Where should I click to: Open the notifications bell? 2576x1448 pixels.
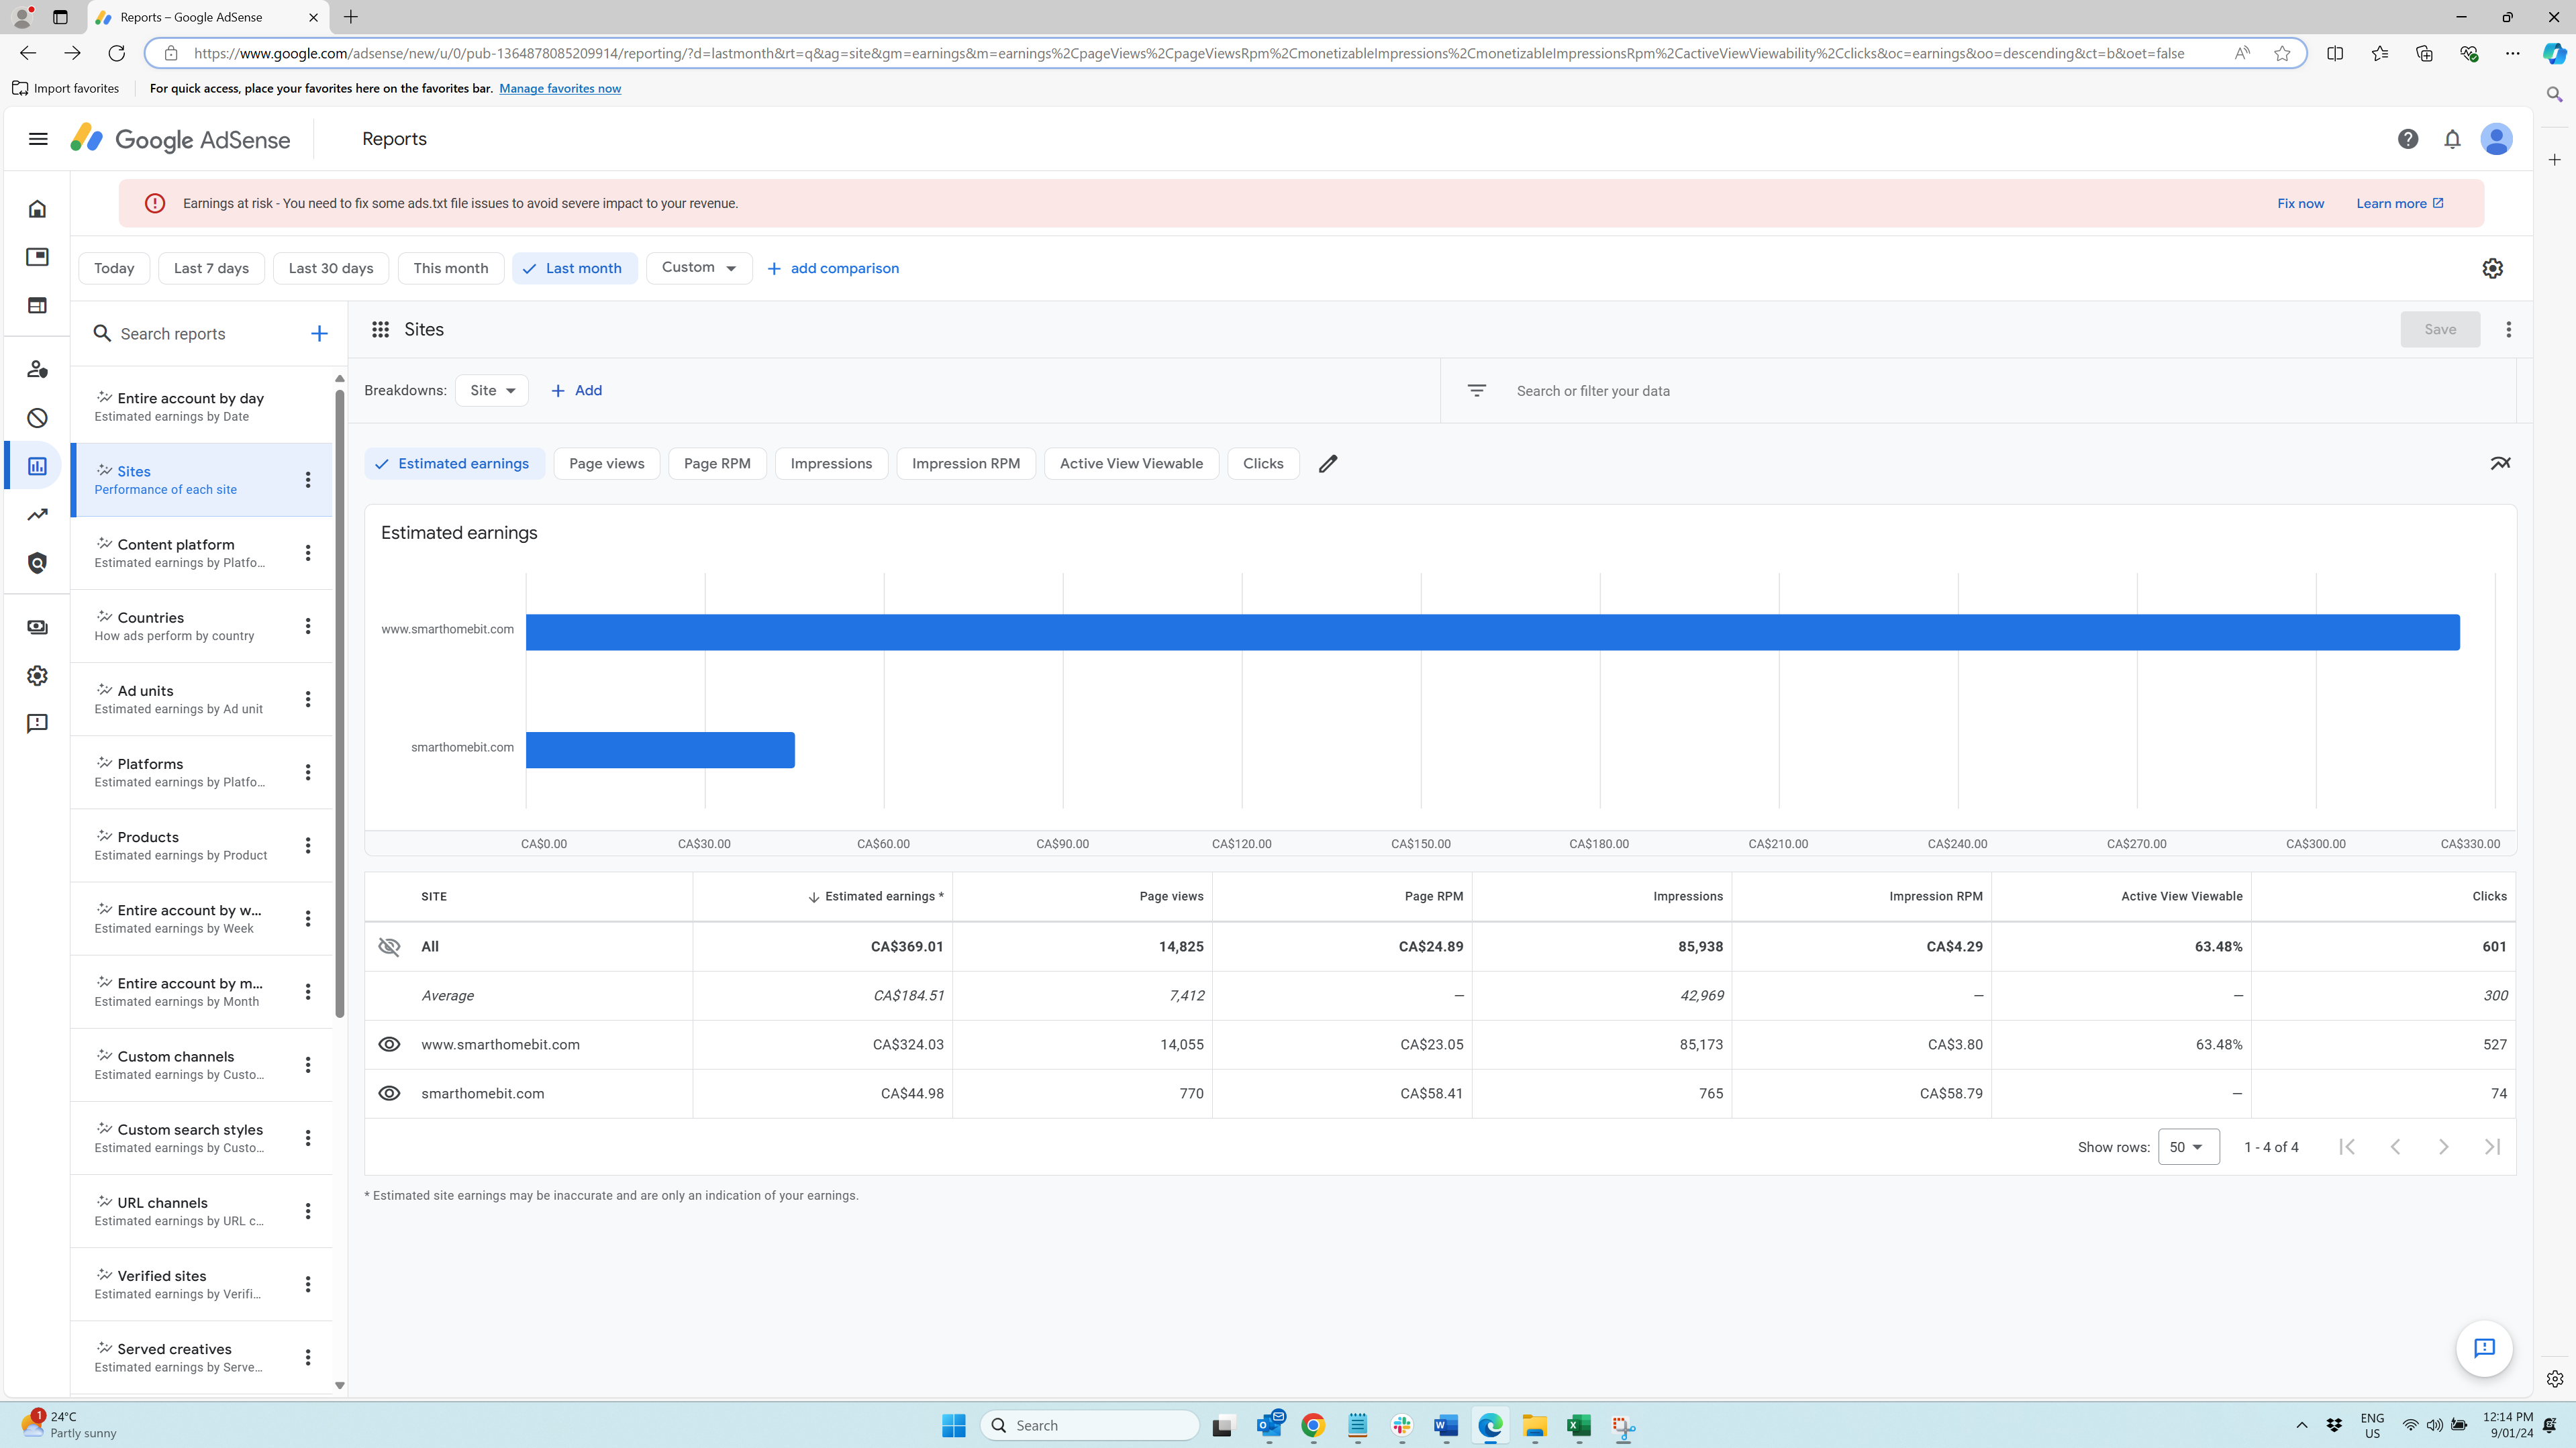[2452, 139]
